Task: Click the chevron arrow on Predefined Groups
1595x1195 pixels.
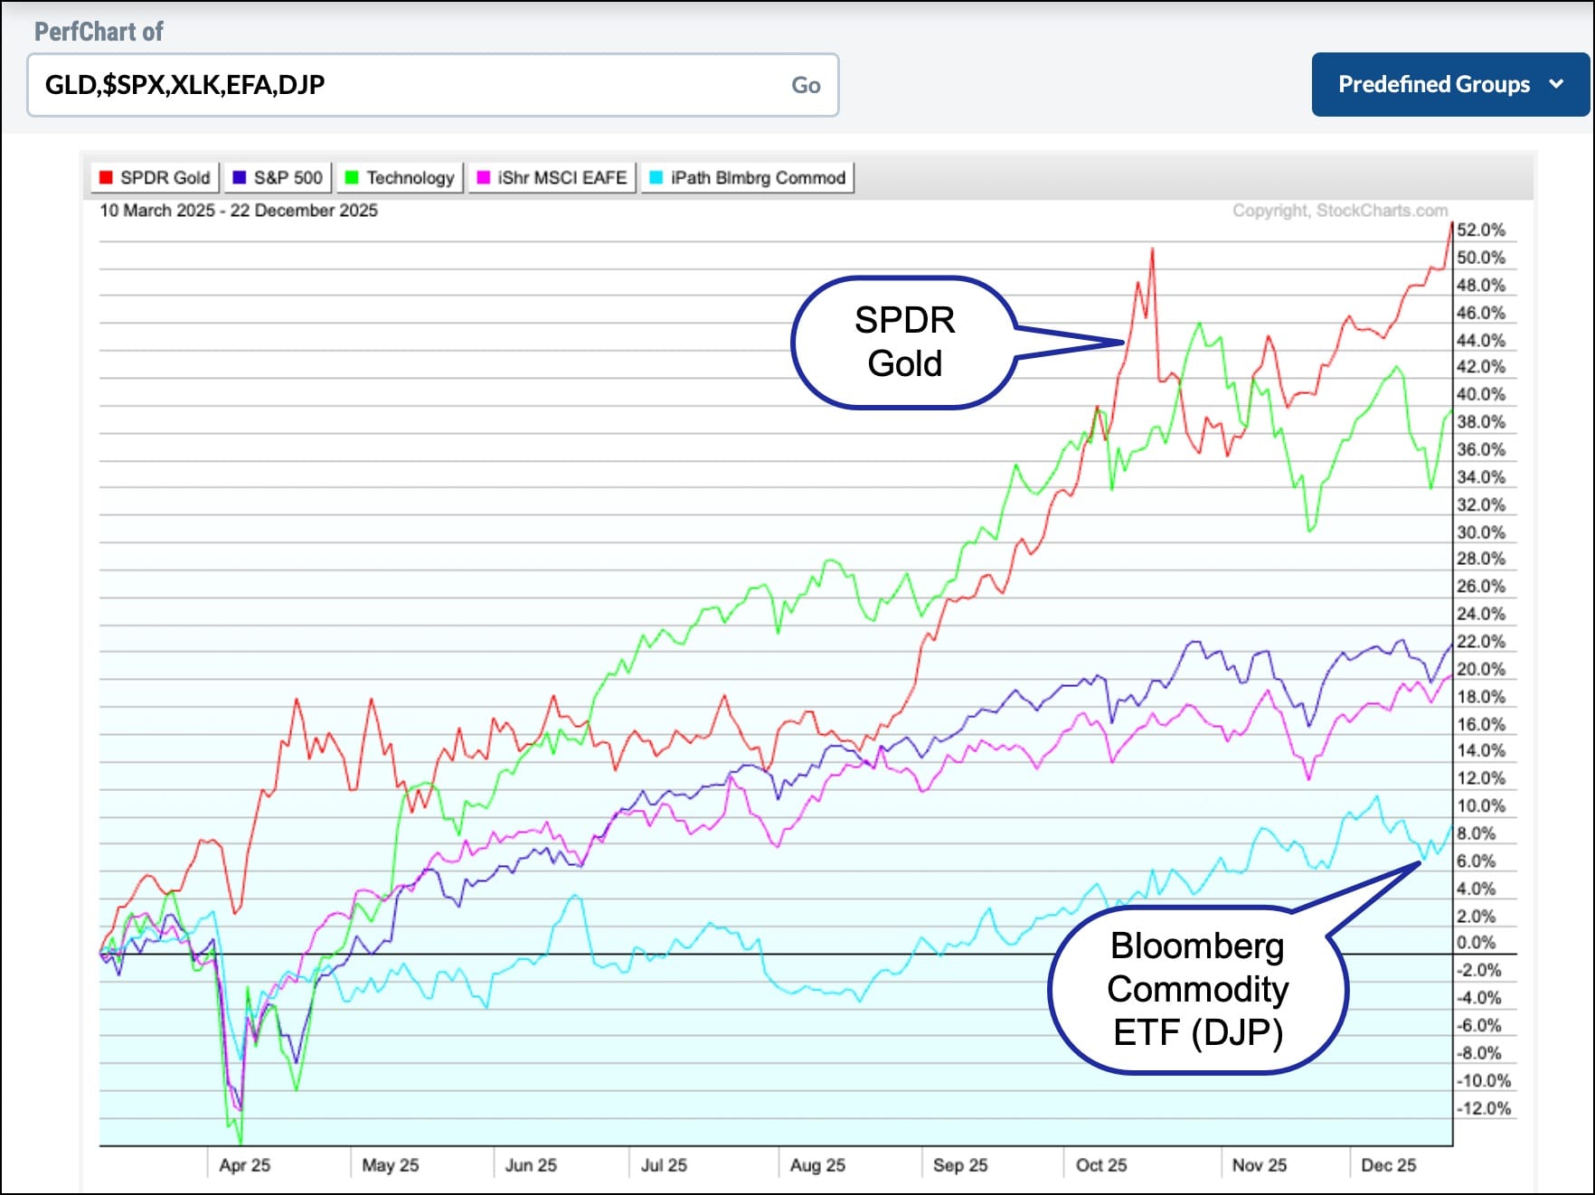Action: tap(1556, 84)
